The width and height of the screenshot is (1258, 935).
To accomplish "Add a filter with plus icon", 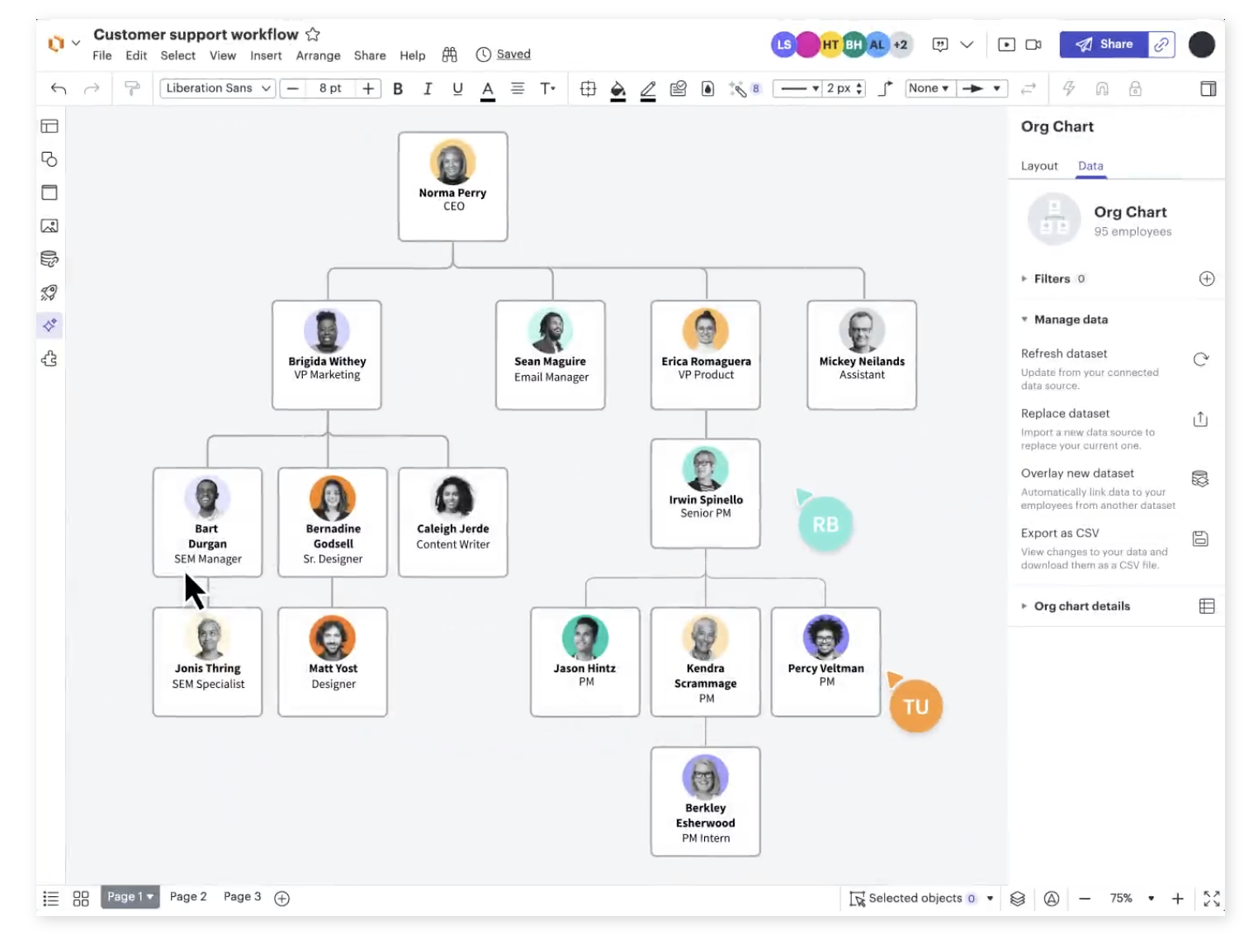I will [x=1207, y=279].
